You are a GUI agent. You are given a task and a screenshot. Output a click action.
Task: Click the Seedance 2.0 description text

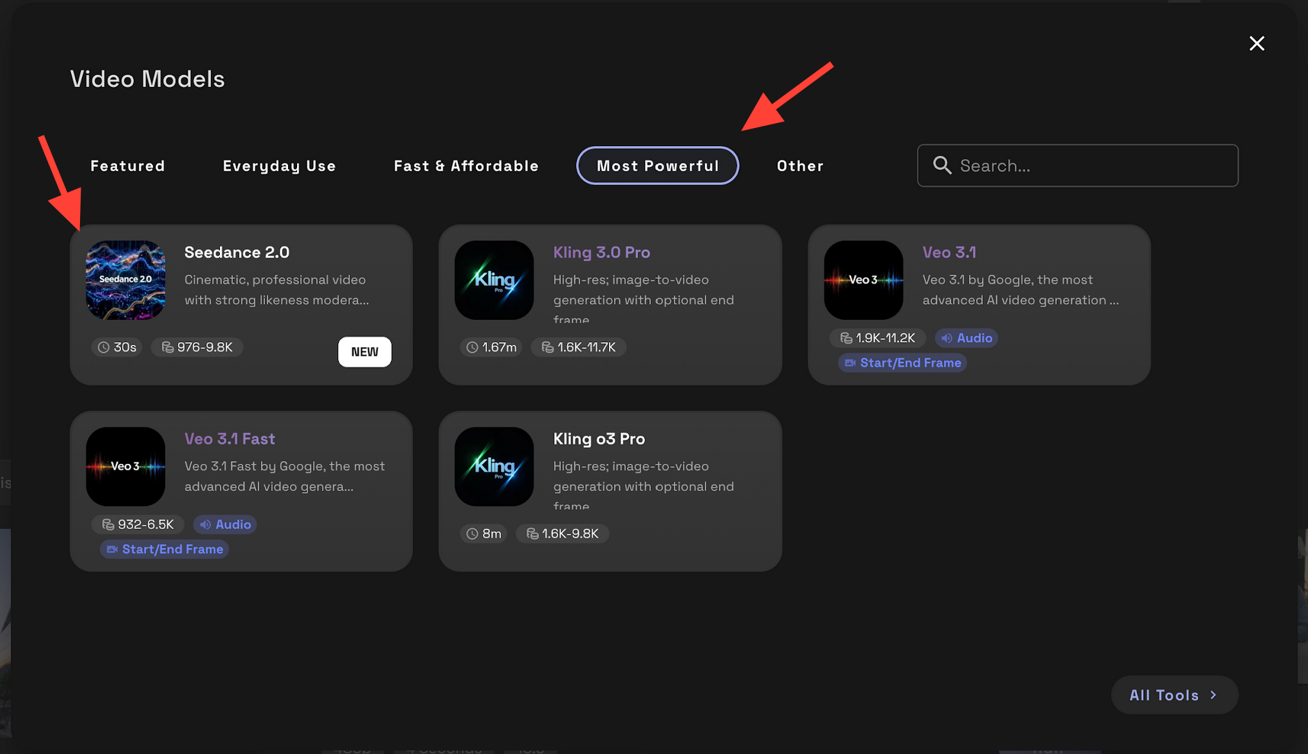tap(277, 290)
